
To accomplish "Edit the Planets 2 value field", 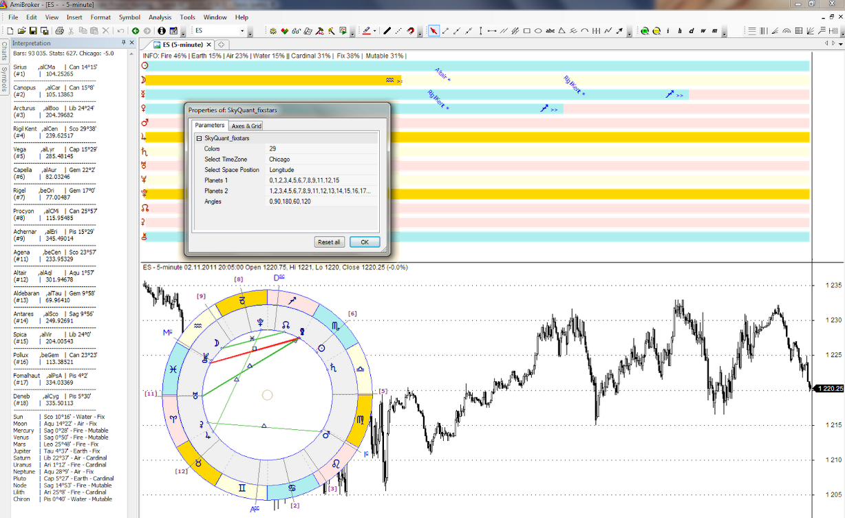I will pyautogui.click(x=322, y=191).
